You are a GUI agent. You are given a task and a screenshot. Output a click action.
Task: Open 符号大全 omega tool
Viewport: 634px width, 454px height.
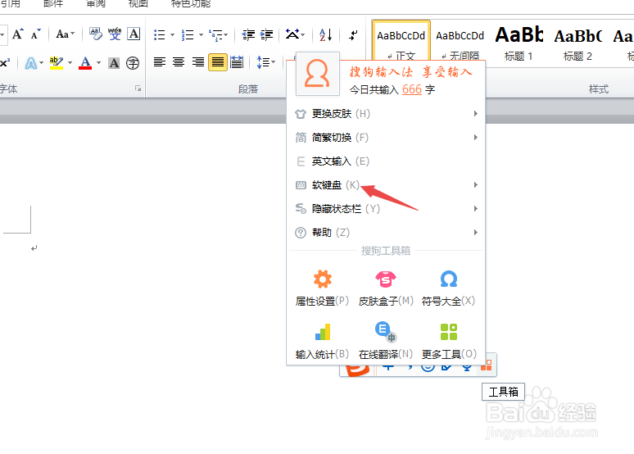click(x=448, y=288)
